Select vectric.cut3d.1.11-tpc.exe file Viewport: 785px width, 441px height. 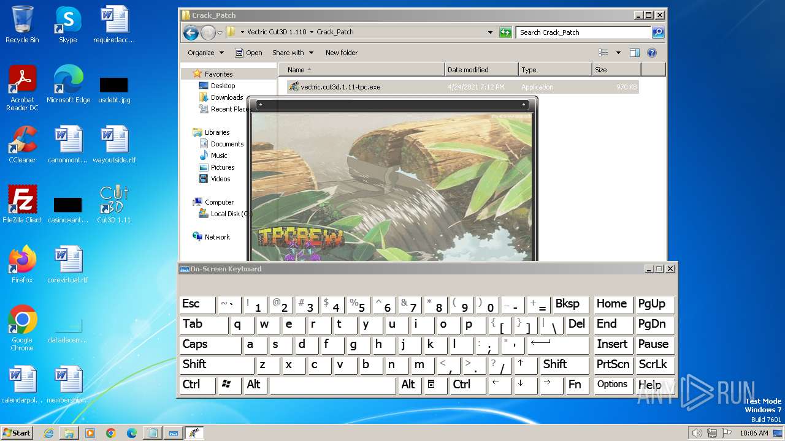tap(463, 87)
